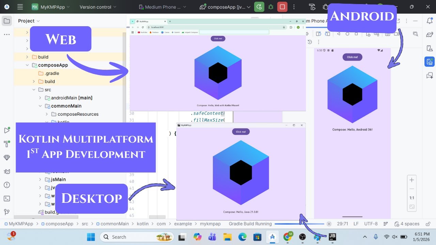
Task: Open the diamond App Quality Insights tool window
Action: click(x=7, y=158)
